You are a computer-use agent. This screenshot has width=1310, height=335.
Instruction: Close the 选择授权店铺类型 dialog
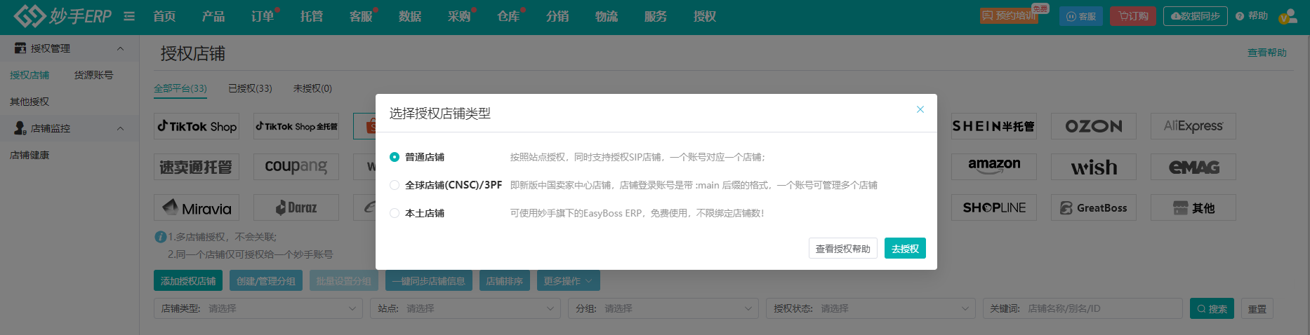[920, 109]
